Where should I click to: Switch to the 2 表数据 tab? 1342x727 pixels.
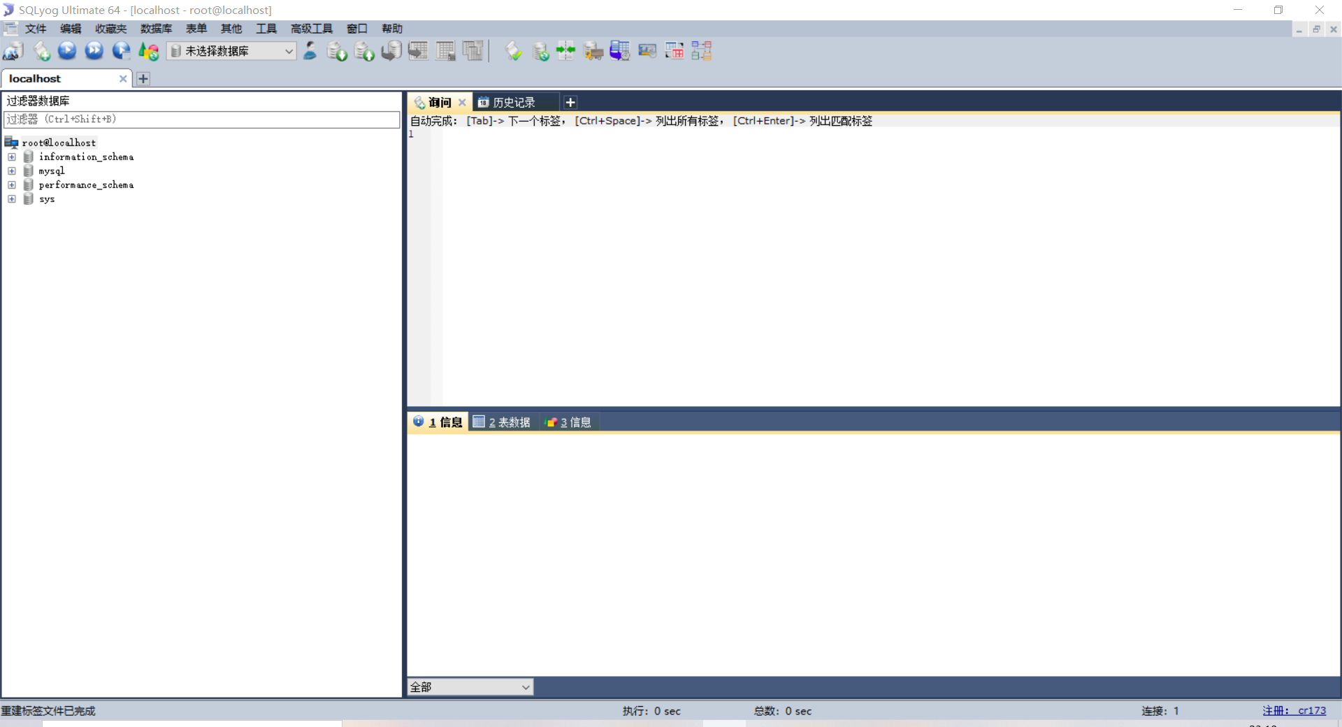click(x=502, y=422)
